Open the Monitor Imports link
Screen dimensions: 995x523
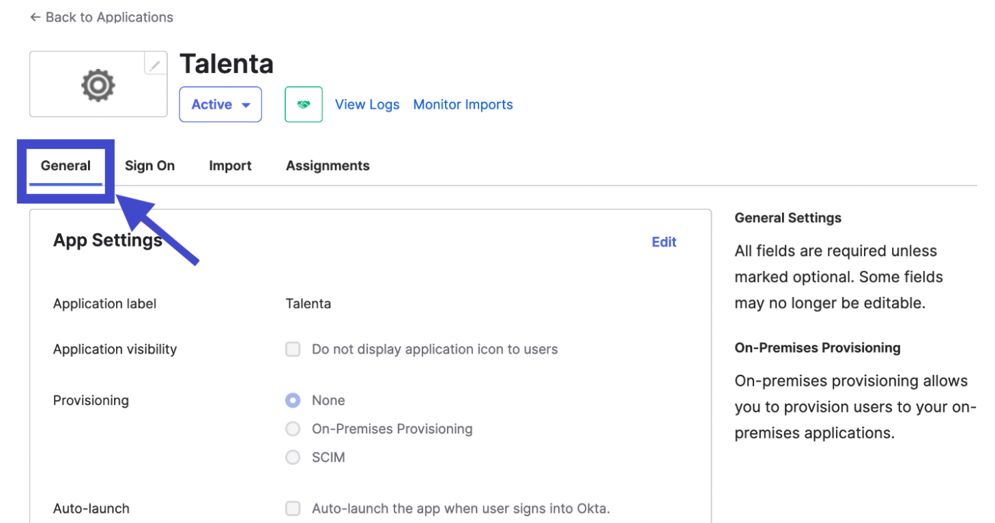463,104
